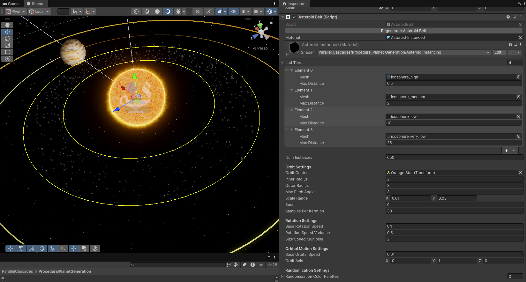Screen dimensions: 526x282
Task: Add a new Lod Tiers element
Action: tap(507, 151)
